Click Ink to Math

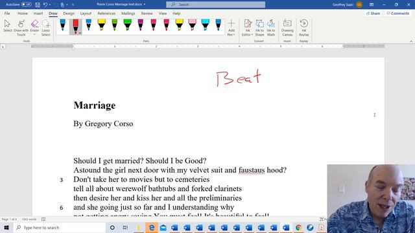pos(271,28)
